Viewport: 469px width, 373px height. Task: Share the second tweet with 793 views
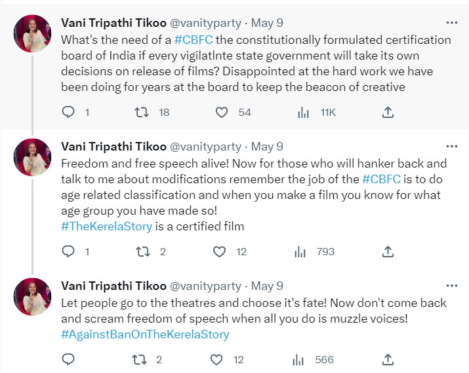[x=388, y=252]
